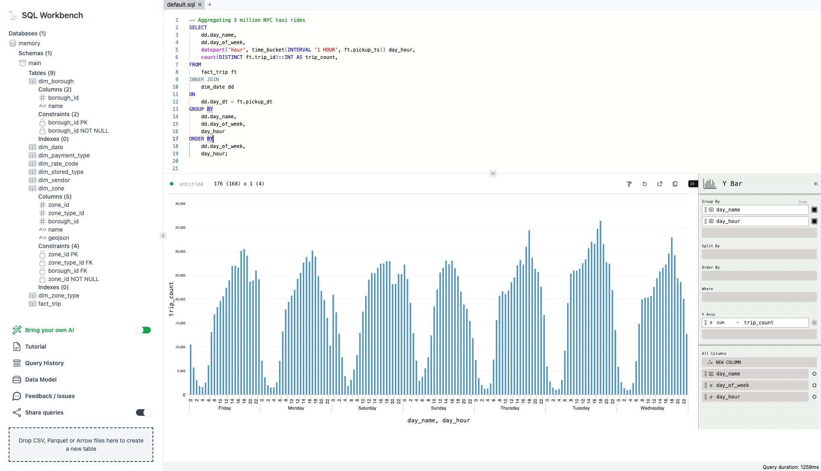The width and height of the screenshot is (821, 471).
Task: Collapse dim_zone Constraints (4) node
Action: click(x=59, y=246)
